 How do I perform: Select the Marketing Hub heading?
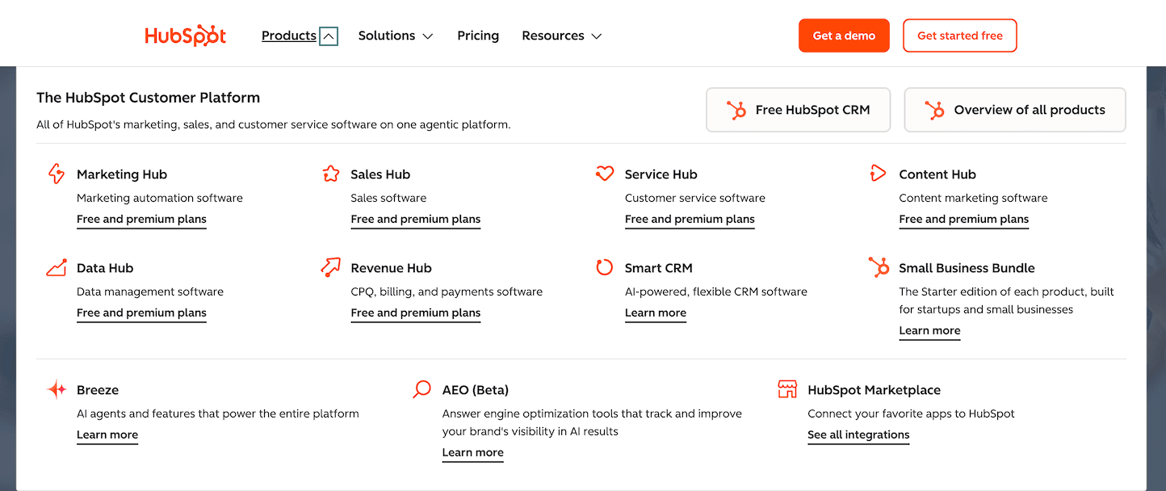(122, 174)
